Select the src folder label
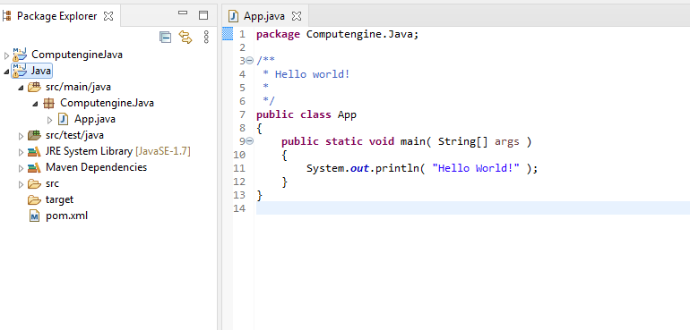 tap(52, 183)
